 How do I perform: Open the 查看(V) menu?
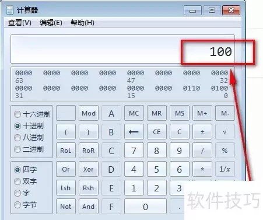coord(20,23)
